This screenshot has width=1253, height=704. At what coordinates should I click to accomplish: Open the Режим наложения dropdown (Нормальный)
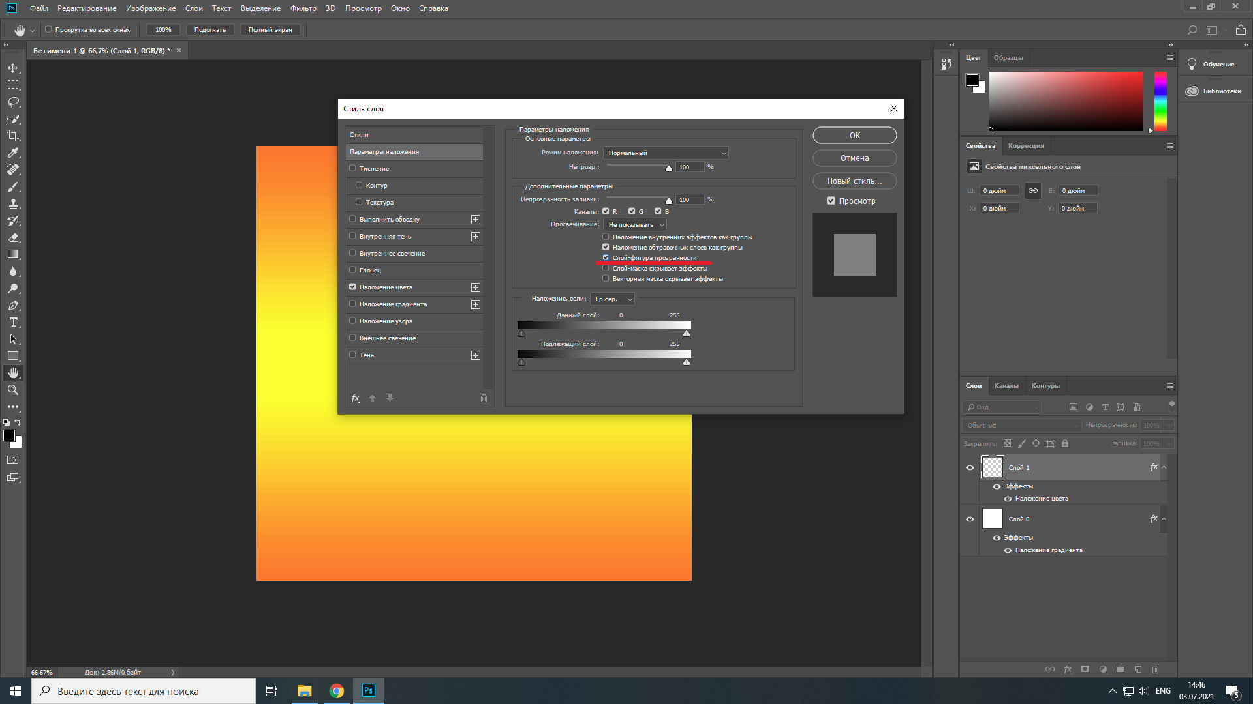click(666, 153)
